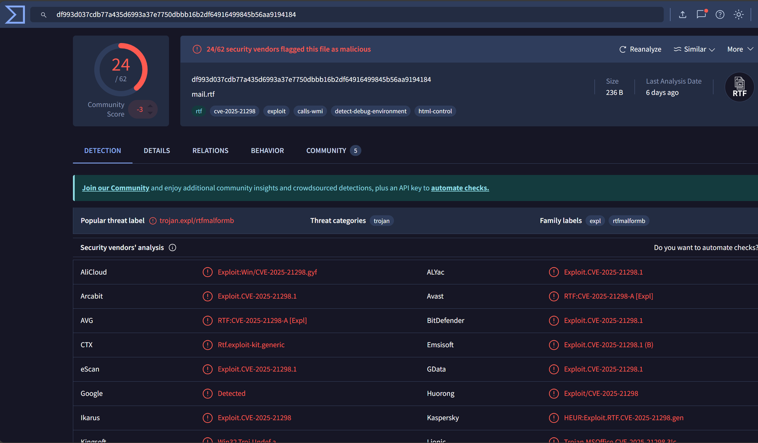The width and height of the screenshot is (758, 443).
Task: Click the alert icon in the Avast row
Action: tap(554, 297)
